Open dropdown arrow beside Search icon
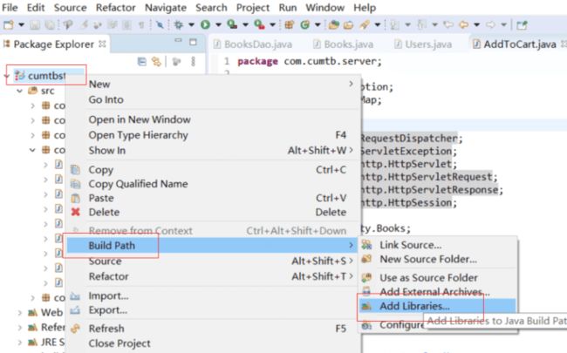This screenshot has width=567, height=353. [x=378, y=24]
